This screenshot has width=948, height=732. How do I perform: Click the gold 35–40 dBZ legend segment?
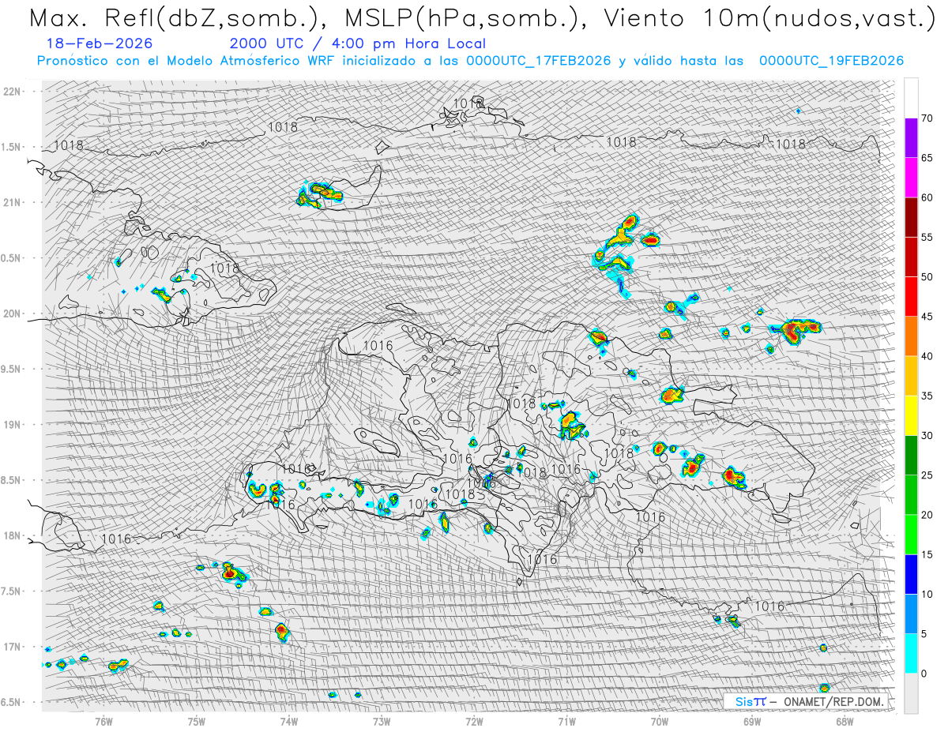point(912,376)
